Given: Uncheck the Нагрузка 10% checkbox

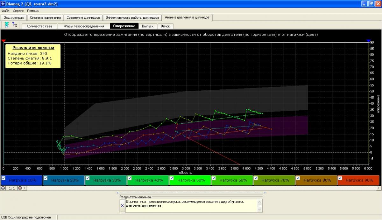Looking at the screenshot, I should coord(4,178).
